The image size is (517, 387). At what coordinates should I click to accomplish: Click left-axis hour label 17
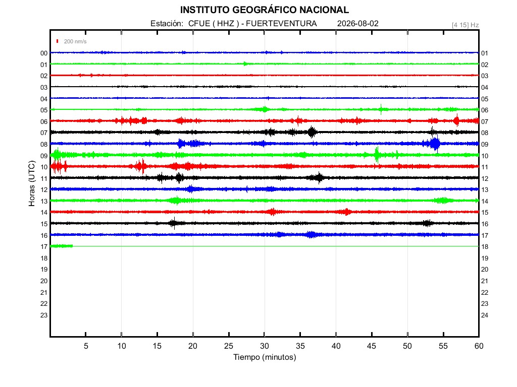[x=44, y=247]
